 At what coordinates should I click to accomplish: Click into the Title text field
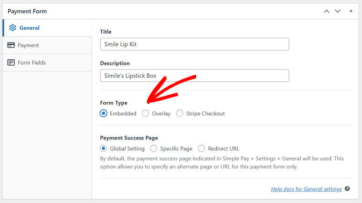194,44
